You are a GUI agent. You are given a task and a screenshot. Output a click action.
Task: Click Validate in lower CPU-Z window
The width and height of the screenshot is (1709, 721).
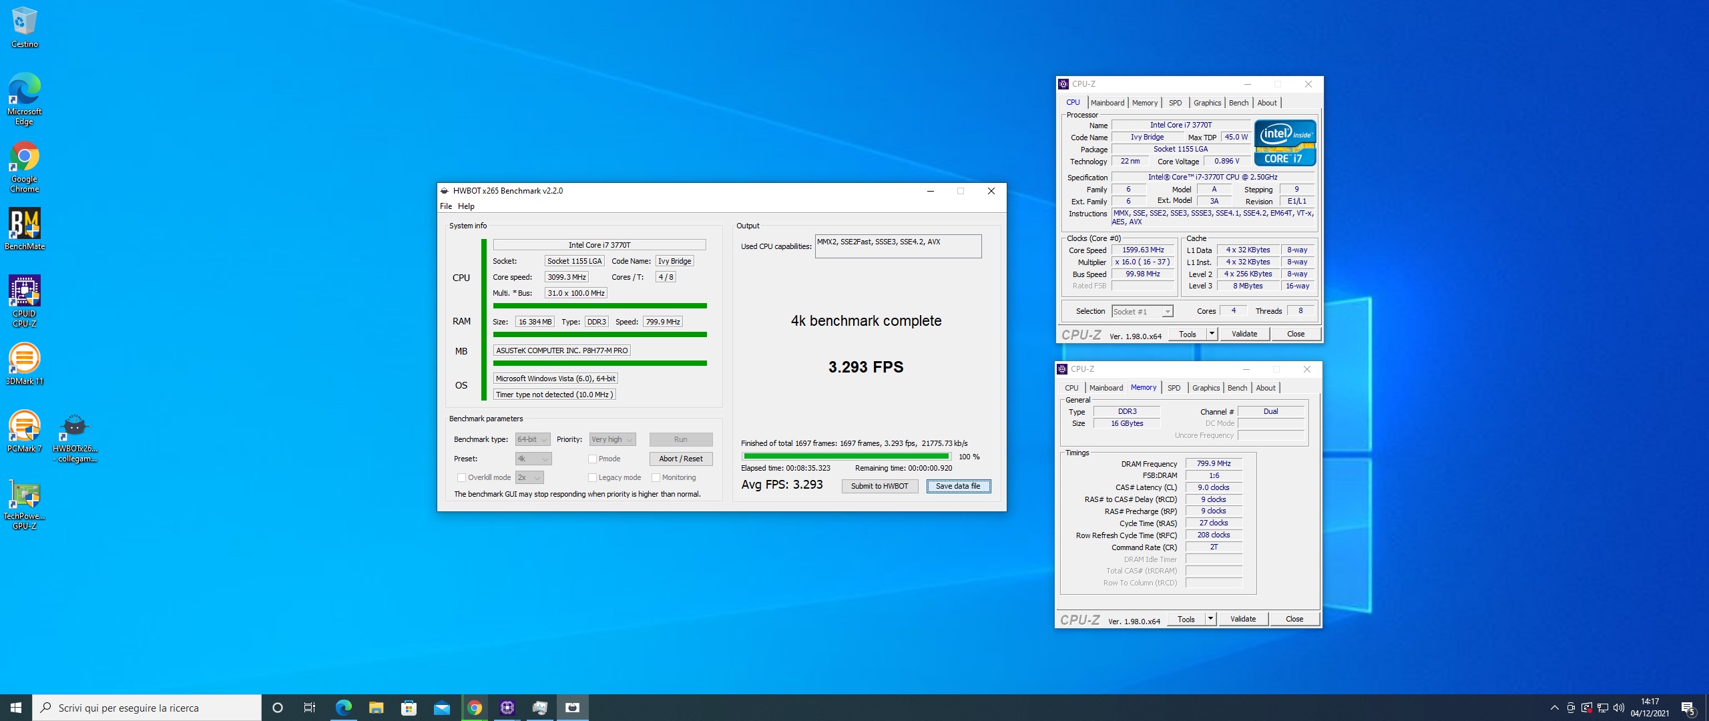[x=1243, y=619]
